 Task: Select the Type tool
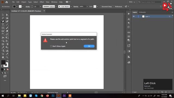(3, 24)
